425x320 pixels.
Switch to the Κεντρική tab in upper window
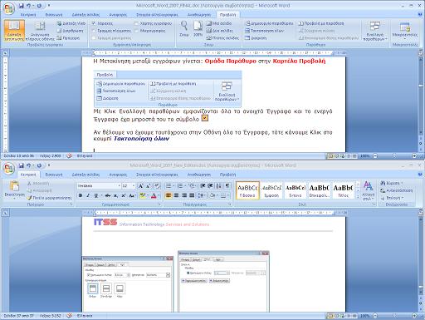[28, 15]
